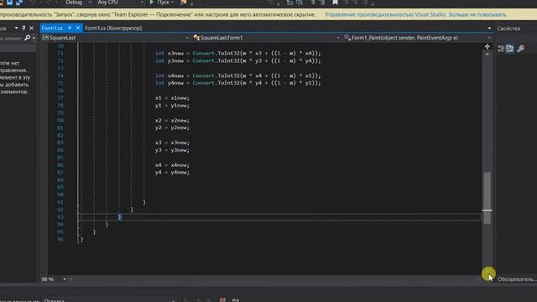Click the scroll-up arrow of the editor scrollbar
Image resolution: width=537 pixels, height=302 pixels.
point(487,54)
